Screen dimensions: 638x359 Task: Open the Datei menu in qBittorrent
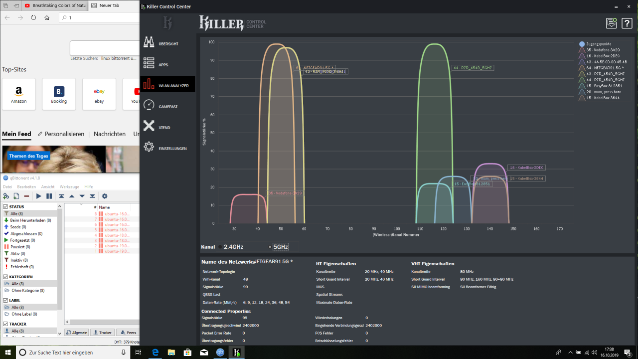click(x=7, y=187)
